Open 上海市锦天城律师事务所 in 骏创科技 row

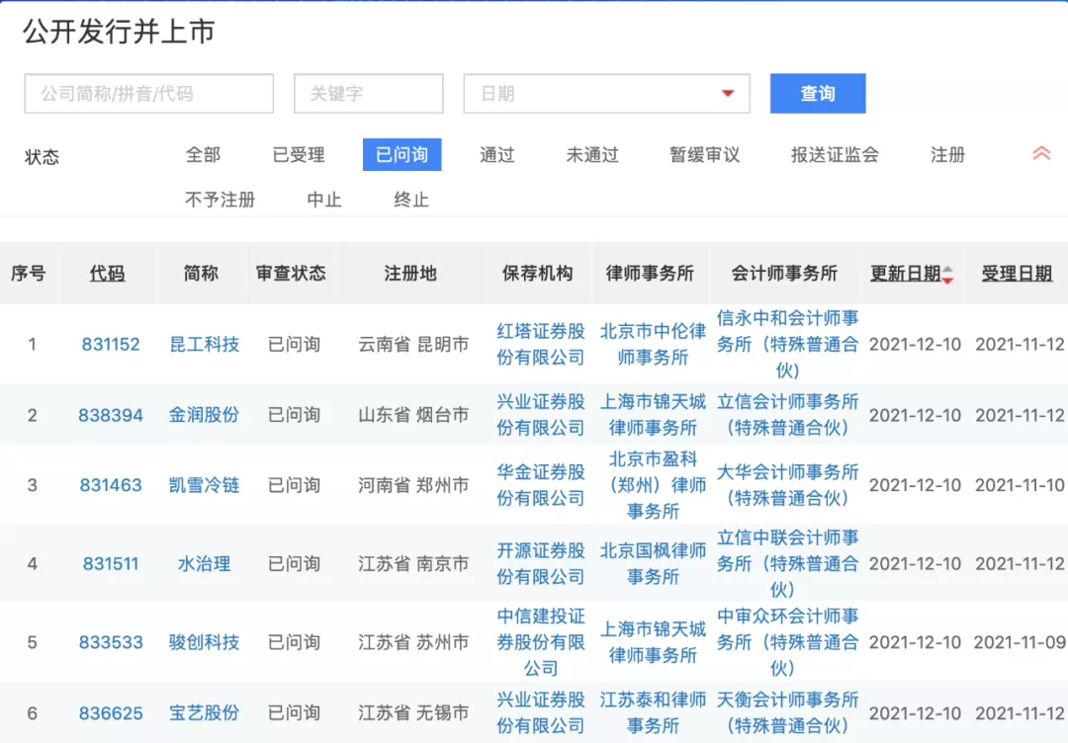(653, 642)
